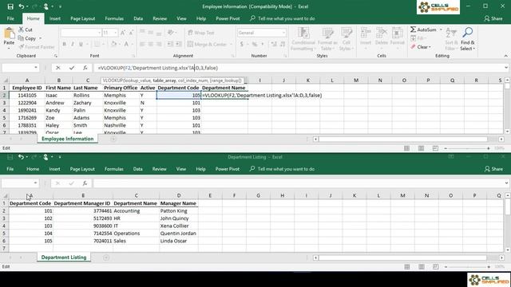This screenshot has height=287, width=511.
Task: Select cell containing Rollins
Action: pyautogui.click(x=87, y=96)
